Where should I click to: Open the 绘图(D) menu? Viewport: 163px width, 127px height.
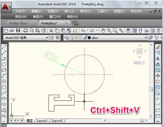point(119,11)
